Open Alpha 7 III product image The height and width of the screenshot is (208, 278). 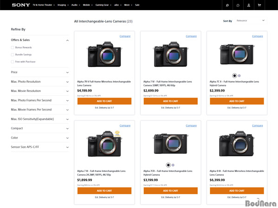(x=104, y=144)
